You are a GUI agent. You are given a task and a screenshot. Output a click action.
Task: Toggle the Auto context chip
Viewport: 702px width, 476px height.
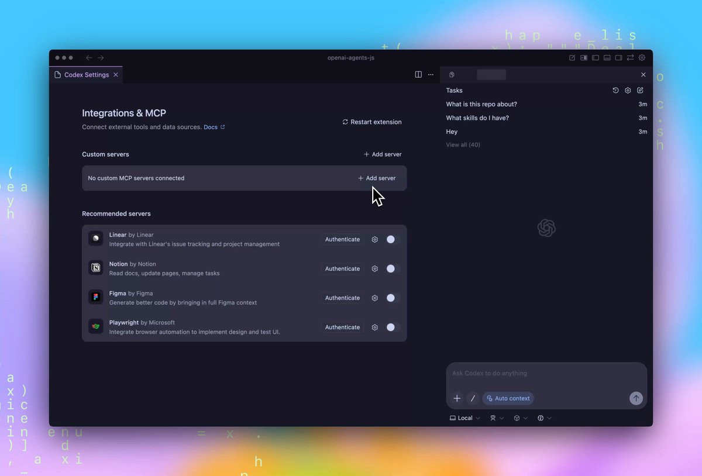[508, 398]
